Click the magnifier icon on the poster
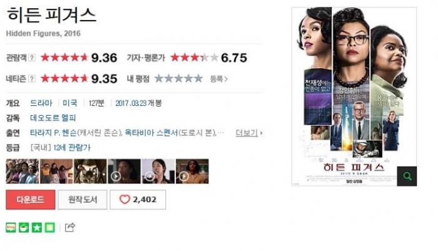Viewport: 438px width, 251px height. pyautogui.click(x=407, y=176)
